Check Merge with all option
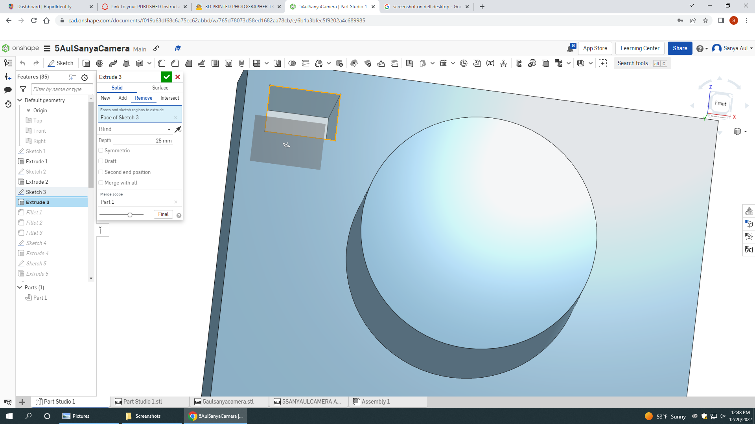The height and width of the screenshot is (424, 755). point(101,183)
